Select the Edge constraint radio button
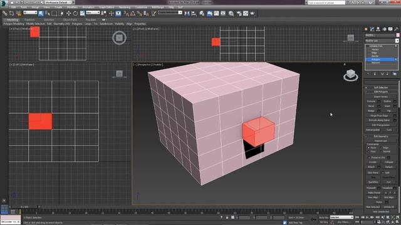401x225 pixels. (382, 147)
